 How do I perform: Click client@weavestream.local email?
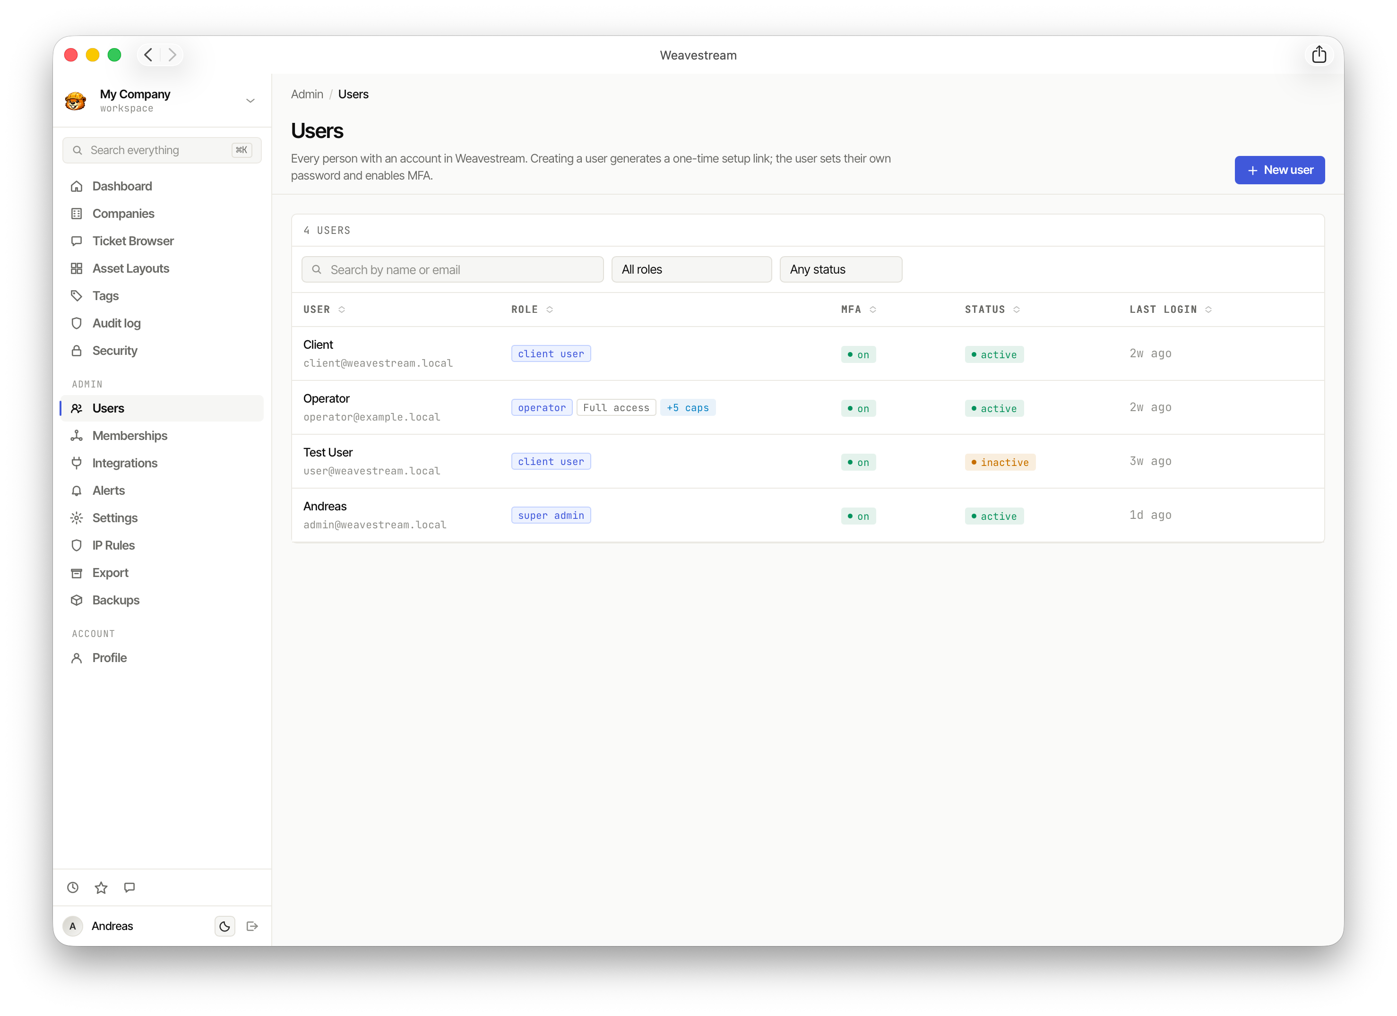click(378, 363)
